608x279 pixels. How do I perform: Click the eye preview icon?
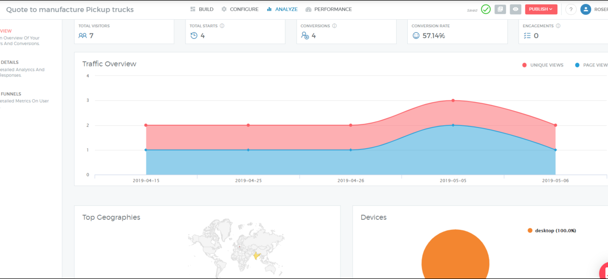point(515,9)
